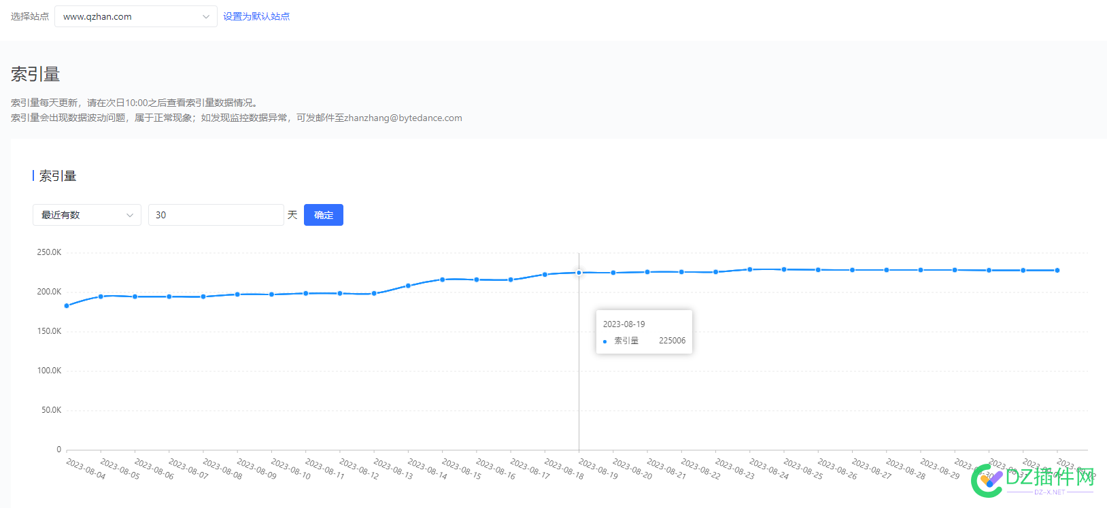Click the 2023-08-06 x-axis label
Viewport: 1107px width, 508px height.
(154, 468)
